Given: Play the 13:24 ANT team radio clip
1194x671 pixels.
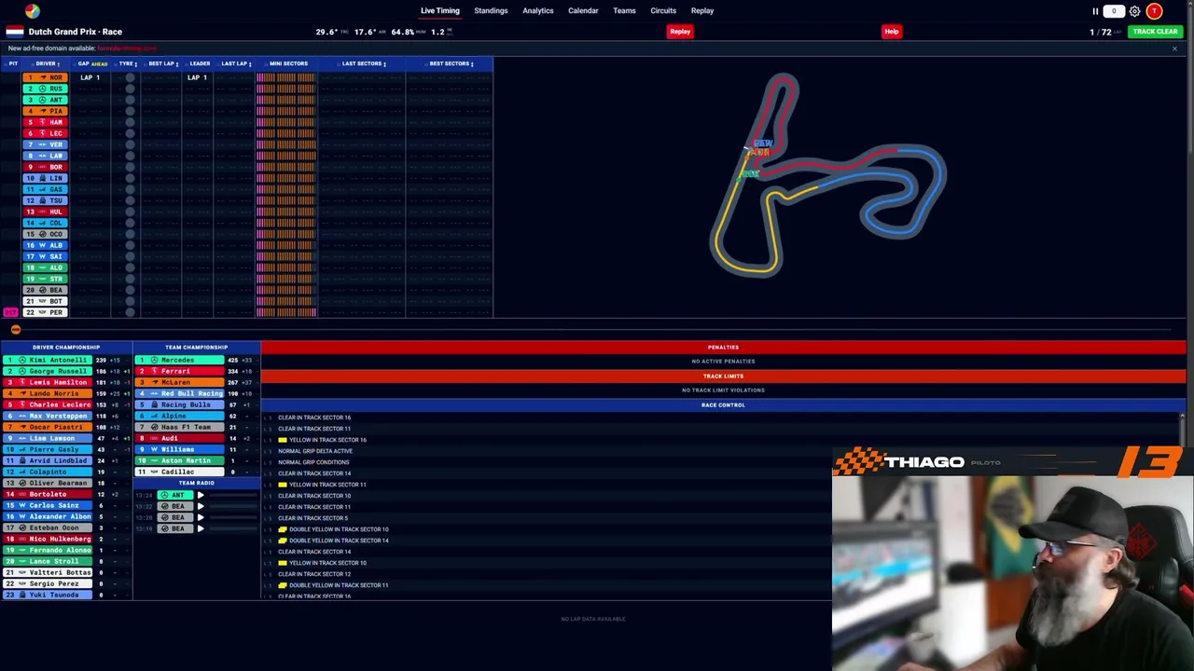Looking at the screenshot, I should click(x=201, y=495).
